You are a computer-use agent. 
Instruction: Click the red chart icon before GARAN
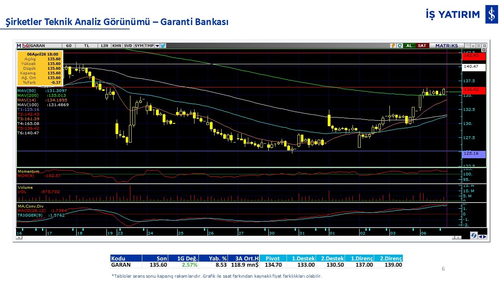[26, 46]
